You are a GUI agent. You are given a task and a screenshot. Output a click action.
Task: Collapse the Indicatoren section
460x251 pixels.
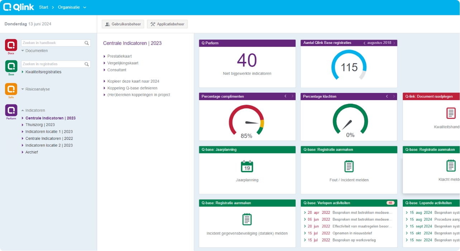click(33, 110)
